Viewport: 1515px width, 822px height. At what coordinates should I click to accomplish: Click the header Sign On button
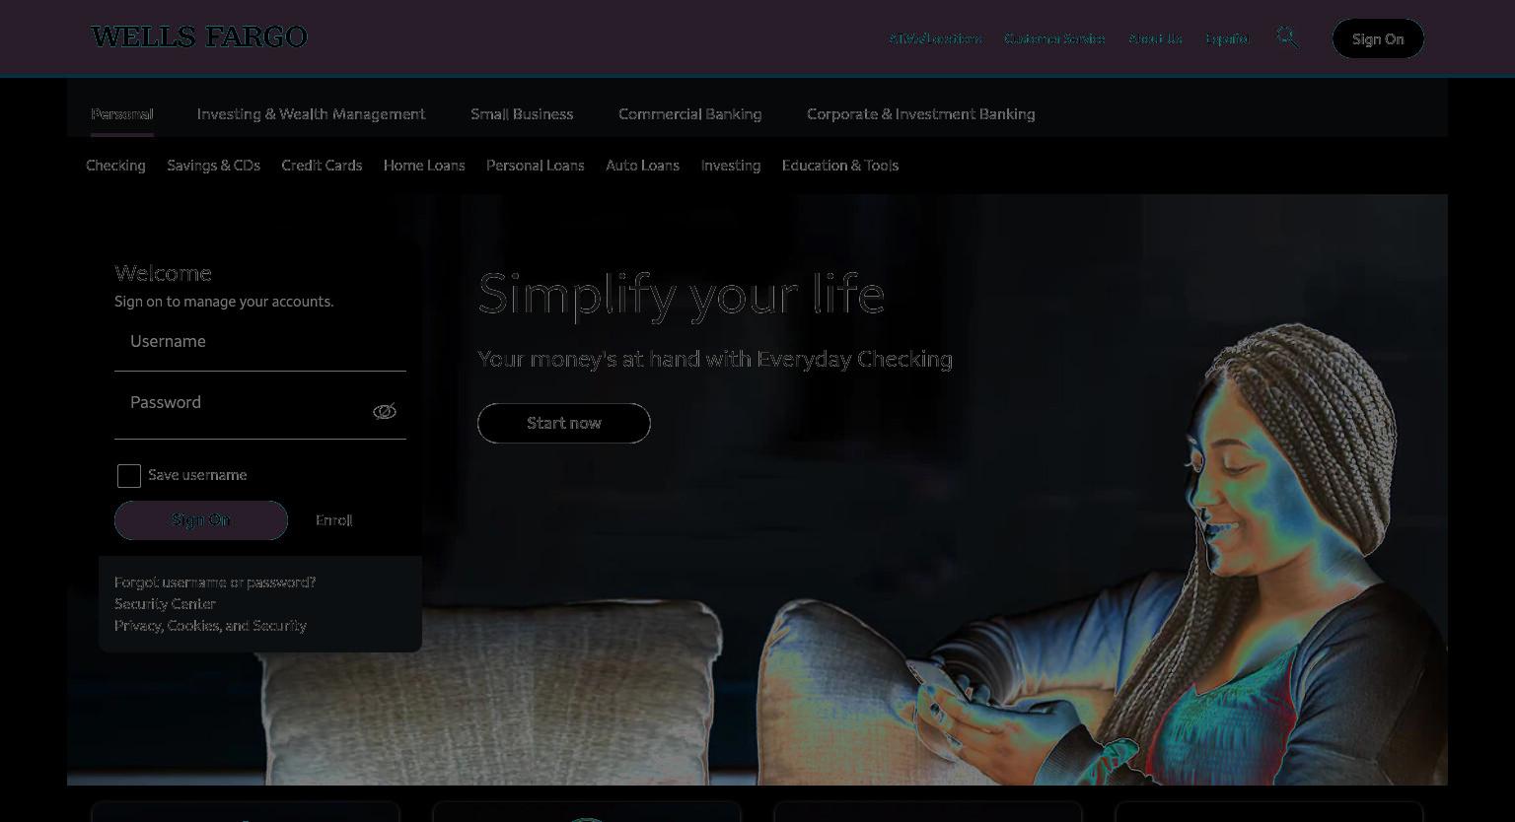(1378, 38)
